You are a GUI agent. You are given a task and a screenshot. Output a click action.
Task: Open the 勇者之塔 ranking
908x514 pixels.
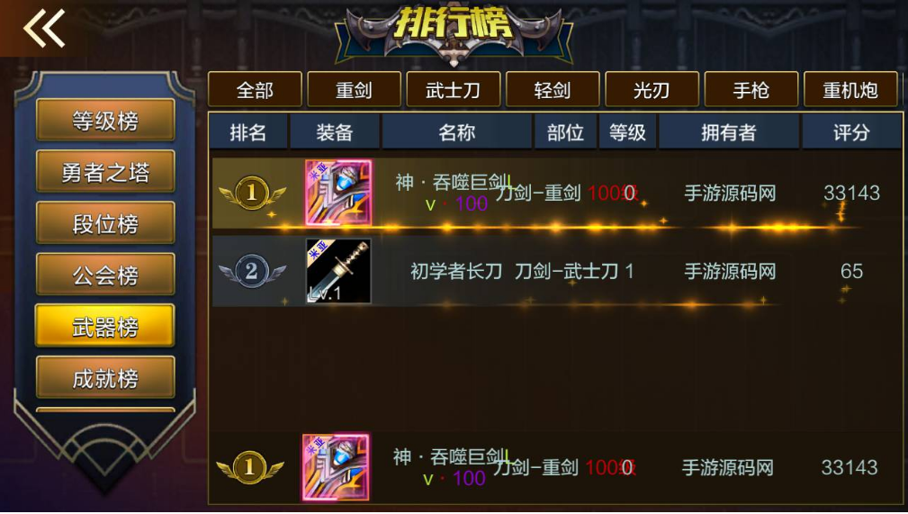coord(105,172)
